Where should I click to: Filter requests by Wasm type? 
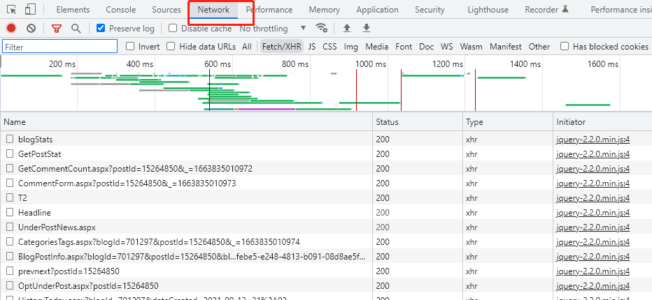click(x=471, y=47)
